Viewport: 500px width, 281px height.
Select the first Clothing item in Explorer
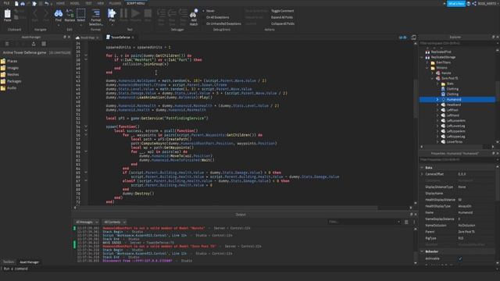452,89
